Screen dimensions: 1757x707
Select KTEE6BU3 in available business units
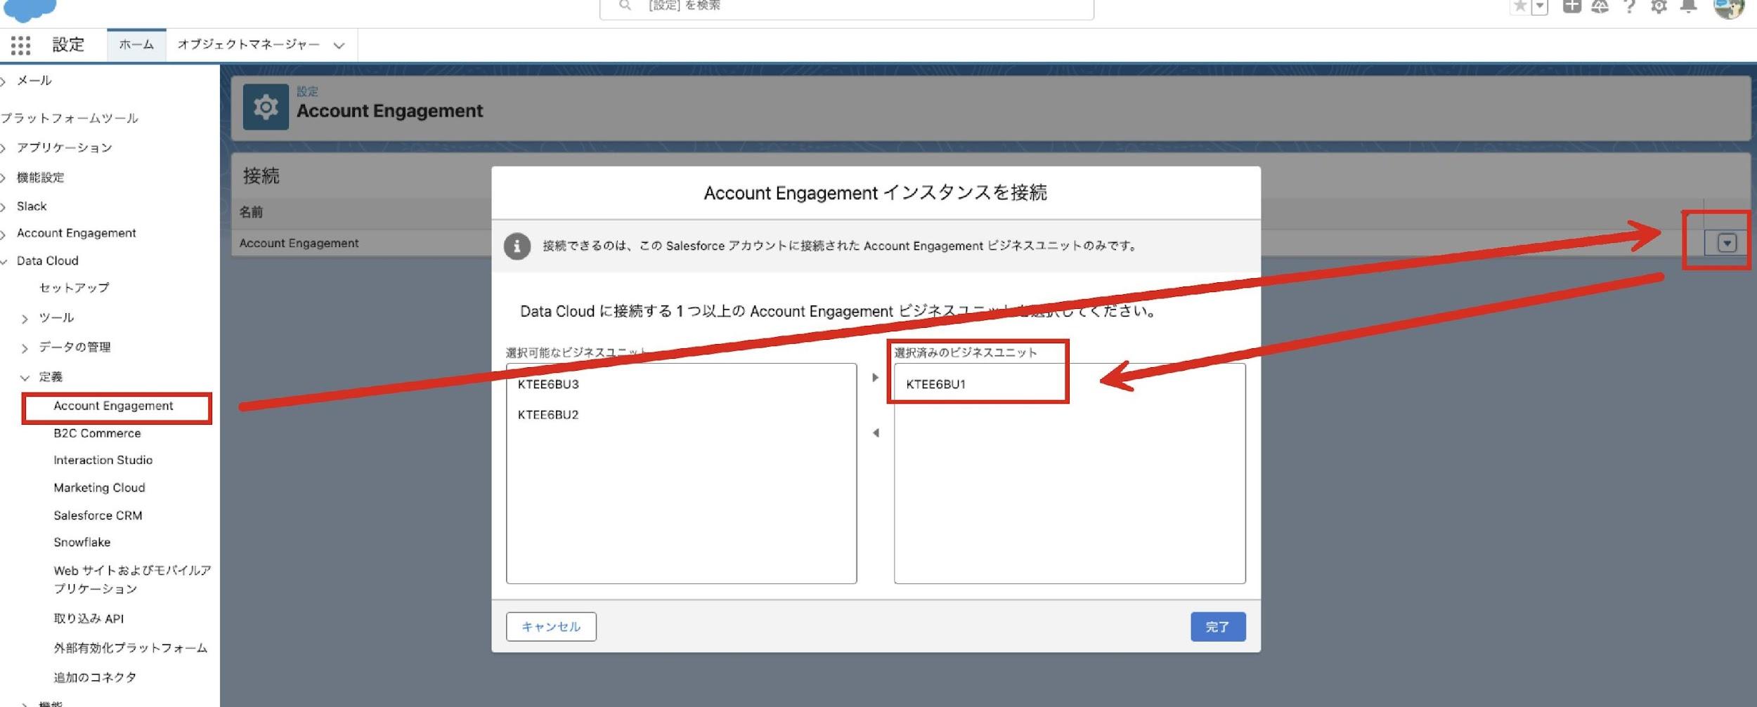tap(548, 384)
